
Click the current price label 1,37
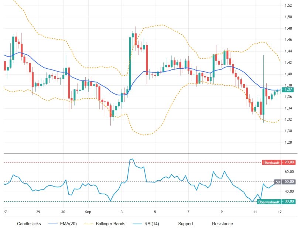(288, 89)
